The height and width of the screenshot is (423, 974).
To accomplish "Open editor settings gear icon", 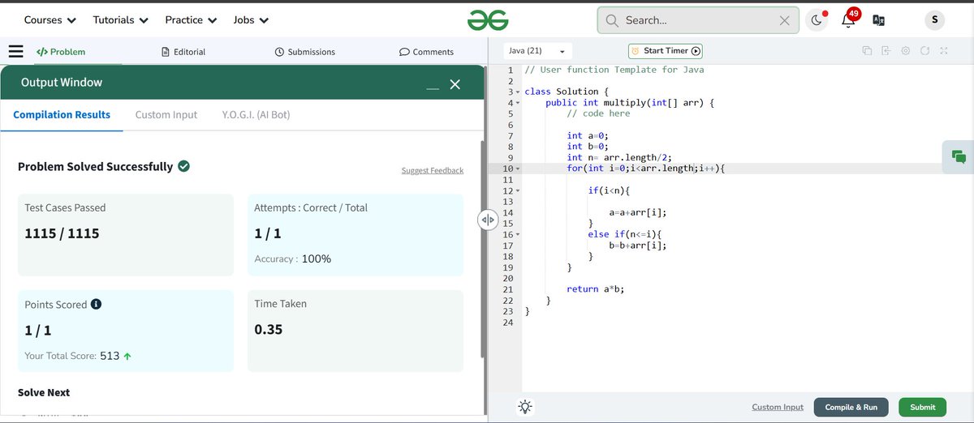I will pyautogui.click(x=906, y=51).
